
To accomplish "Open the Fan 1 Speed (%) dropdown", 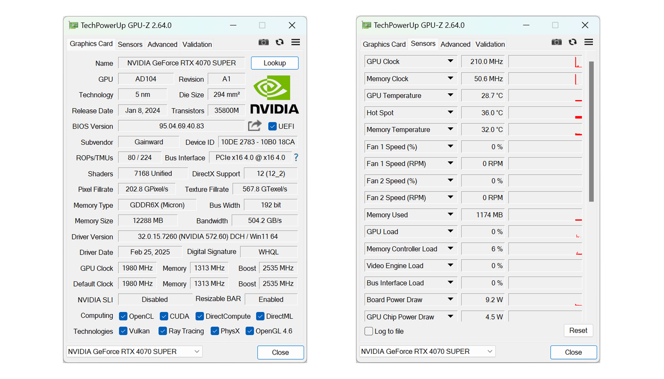I will [x=450, y=147].
